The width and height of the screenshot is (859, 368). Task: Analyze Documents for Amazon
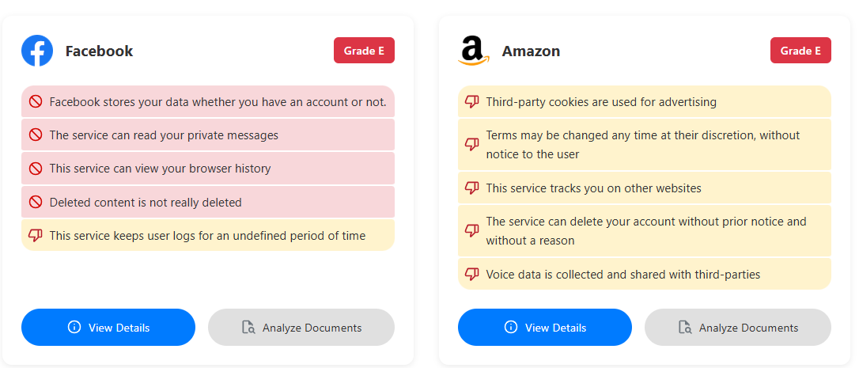coord(738,328)
